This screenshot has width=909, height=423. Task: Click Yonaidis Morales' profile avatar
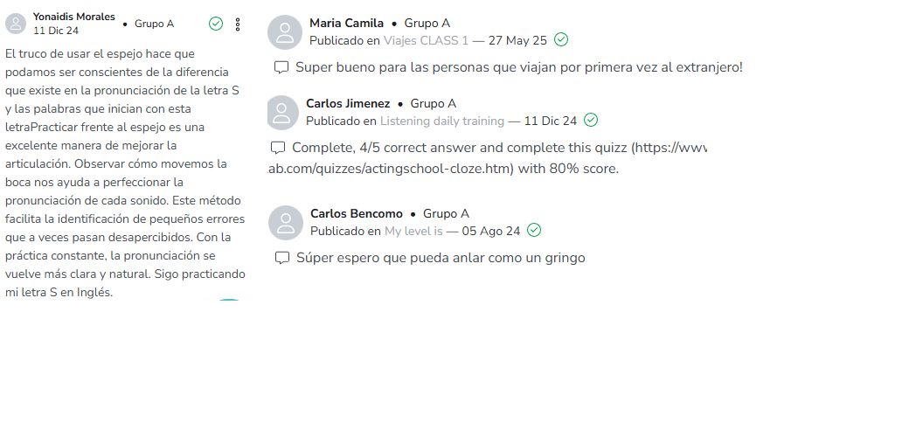(x=16, y=24)
